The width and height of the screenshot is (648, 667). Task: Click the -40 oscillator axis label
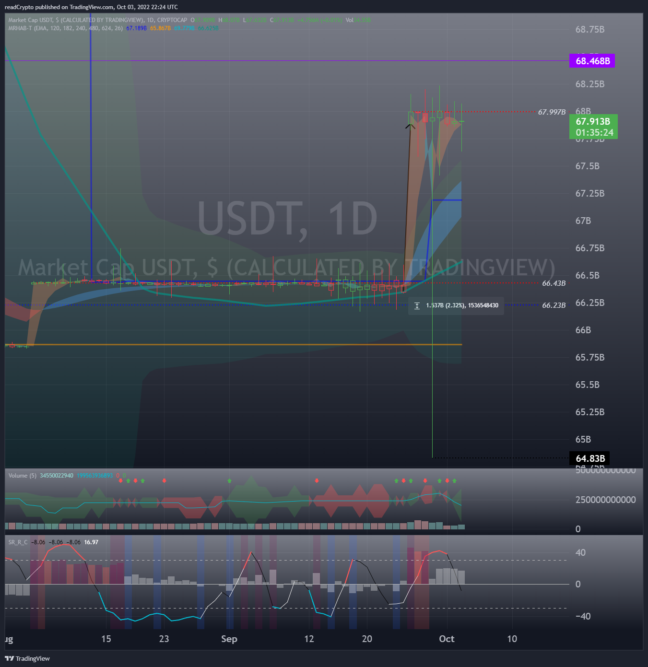click(583, 616)
